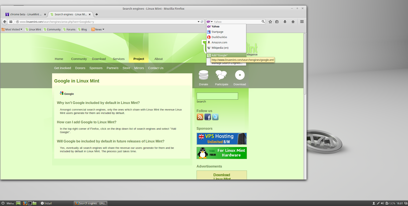Click the Download disc icon
Image resolution: width=408 pixels, height=206 pixels.
[240, 75]
